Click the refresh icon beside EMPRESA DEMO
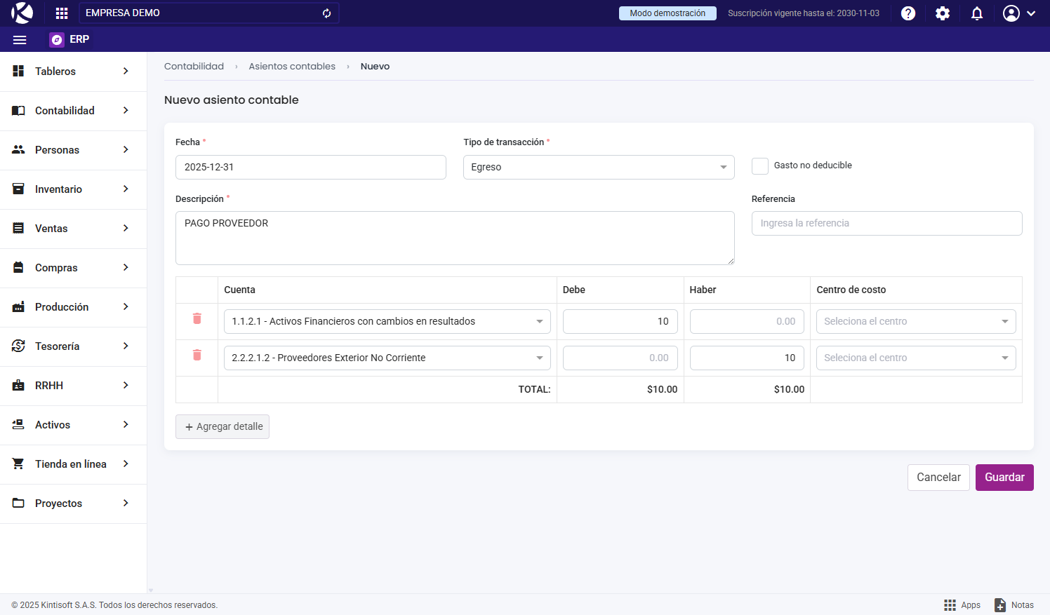The width and height of the screenshot is (1050, 615). [x=326, y=13]
